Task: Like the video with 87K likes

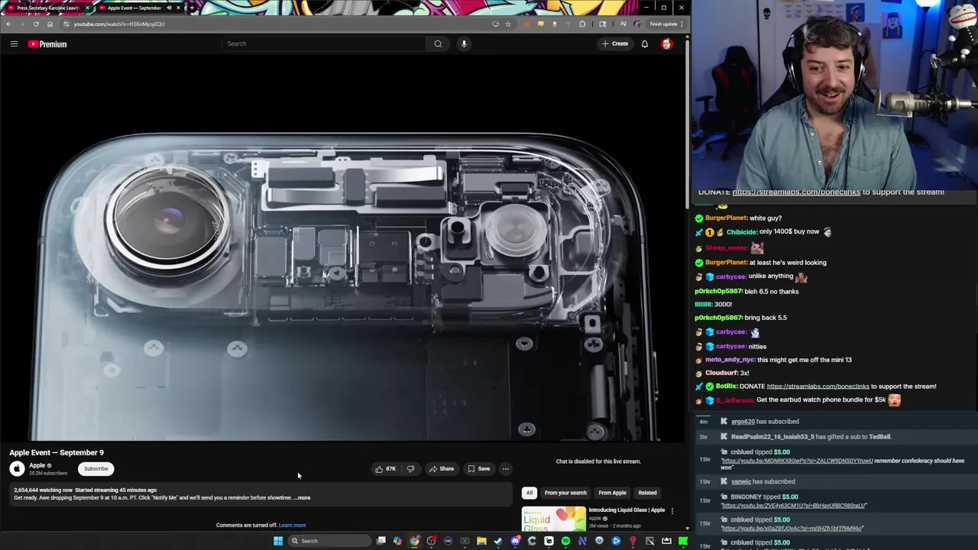Action: tap(386, 468)
